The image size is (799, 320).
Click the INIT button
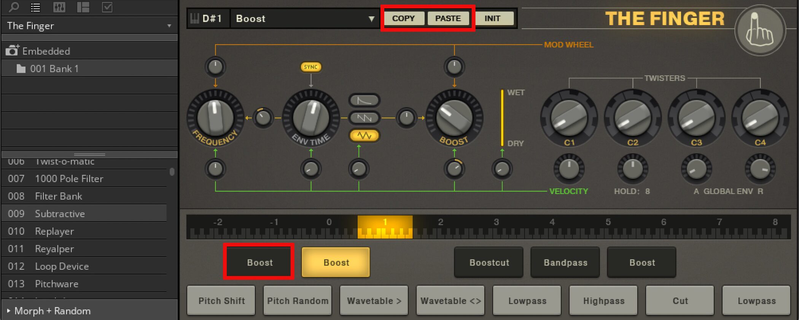492,18
